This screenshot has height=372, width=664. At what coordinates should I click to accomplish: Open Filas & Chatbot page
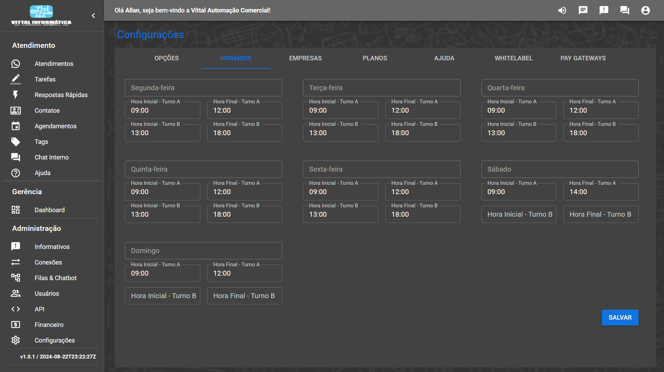(56, 278)
